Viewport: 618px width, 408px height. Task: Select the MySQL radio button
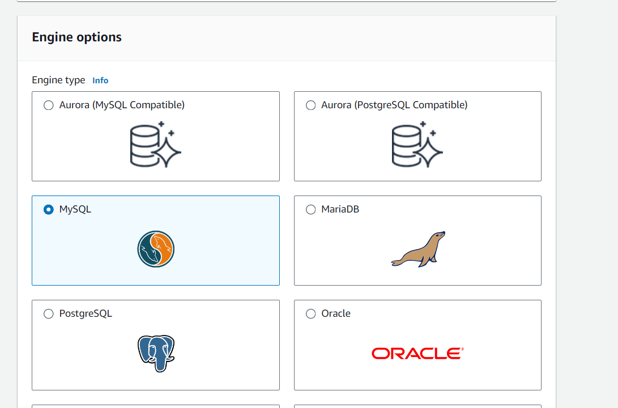(49, 210)
